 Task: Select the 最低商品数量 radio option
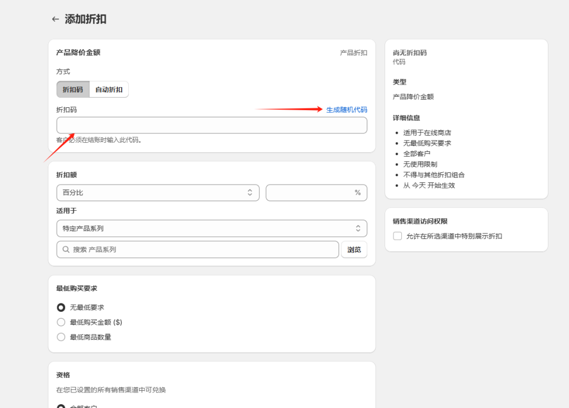[61, 337]
